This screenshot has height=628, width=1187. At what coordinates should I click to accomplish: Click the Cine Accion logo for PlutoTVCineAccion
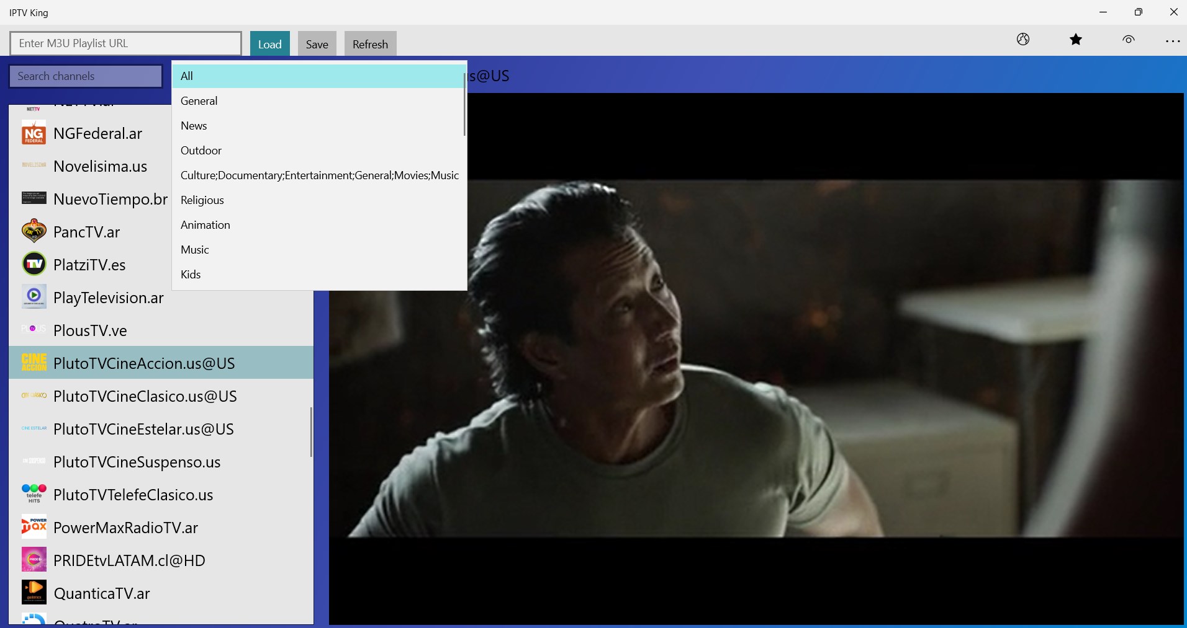point(34,362)
